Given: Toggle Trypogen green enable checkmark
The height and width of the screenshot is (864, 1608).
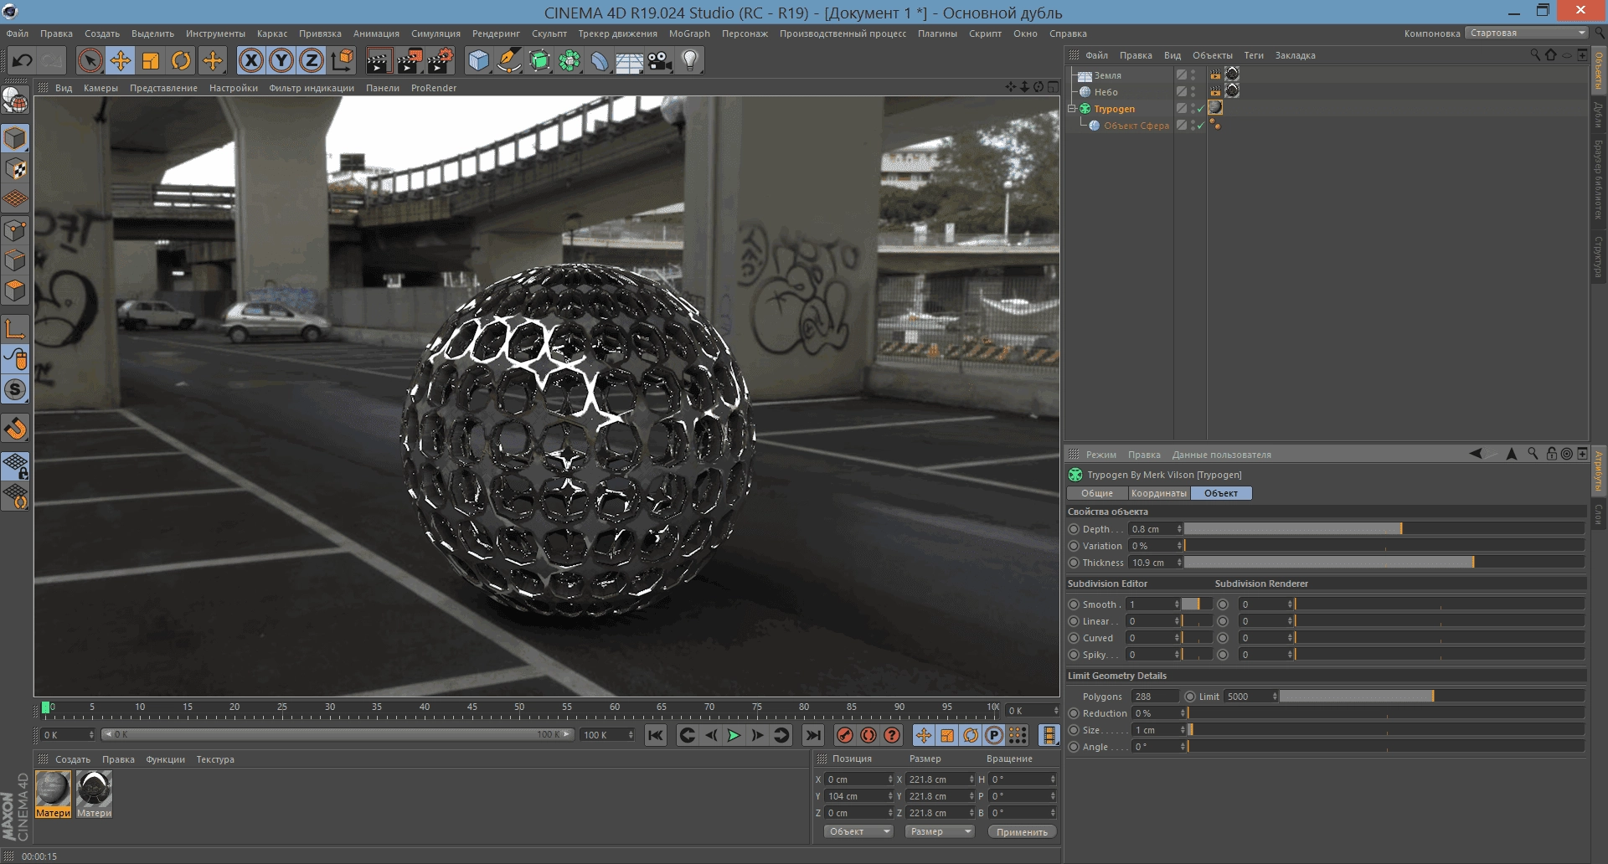Looking at the screenshot, I should click(x=1200, y=109).
